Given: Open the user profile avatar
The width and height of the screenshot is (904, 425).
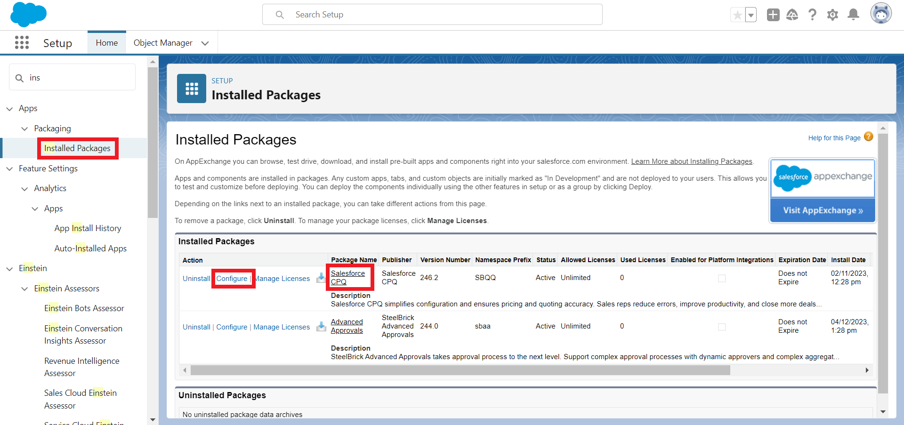Looking at the screenshot, I should coord(881,13).
